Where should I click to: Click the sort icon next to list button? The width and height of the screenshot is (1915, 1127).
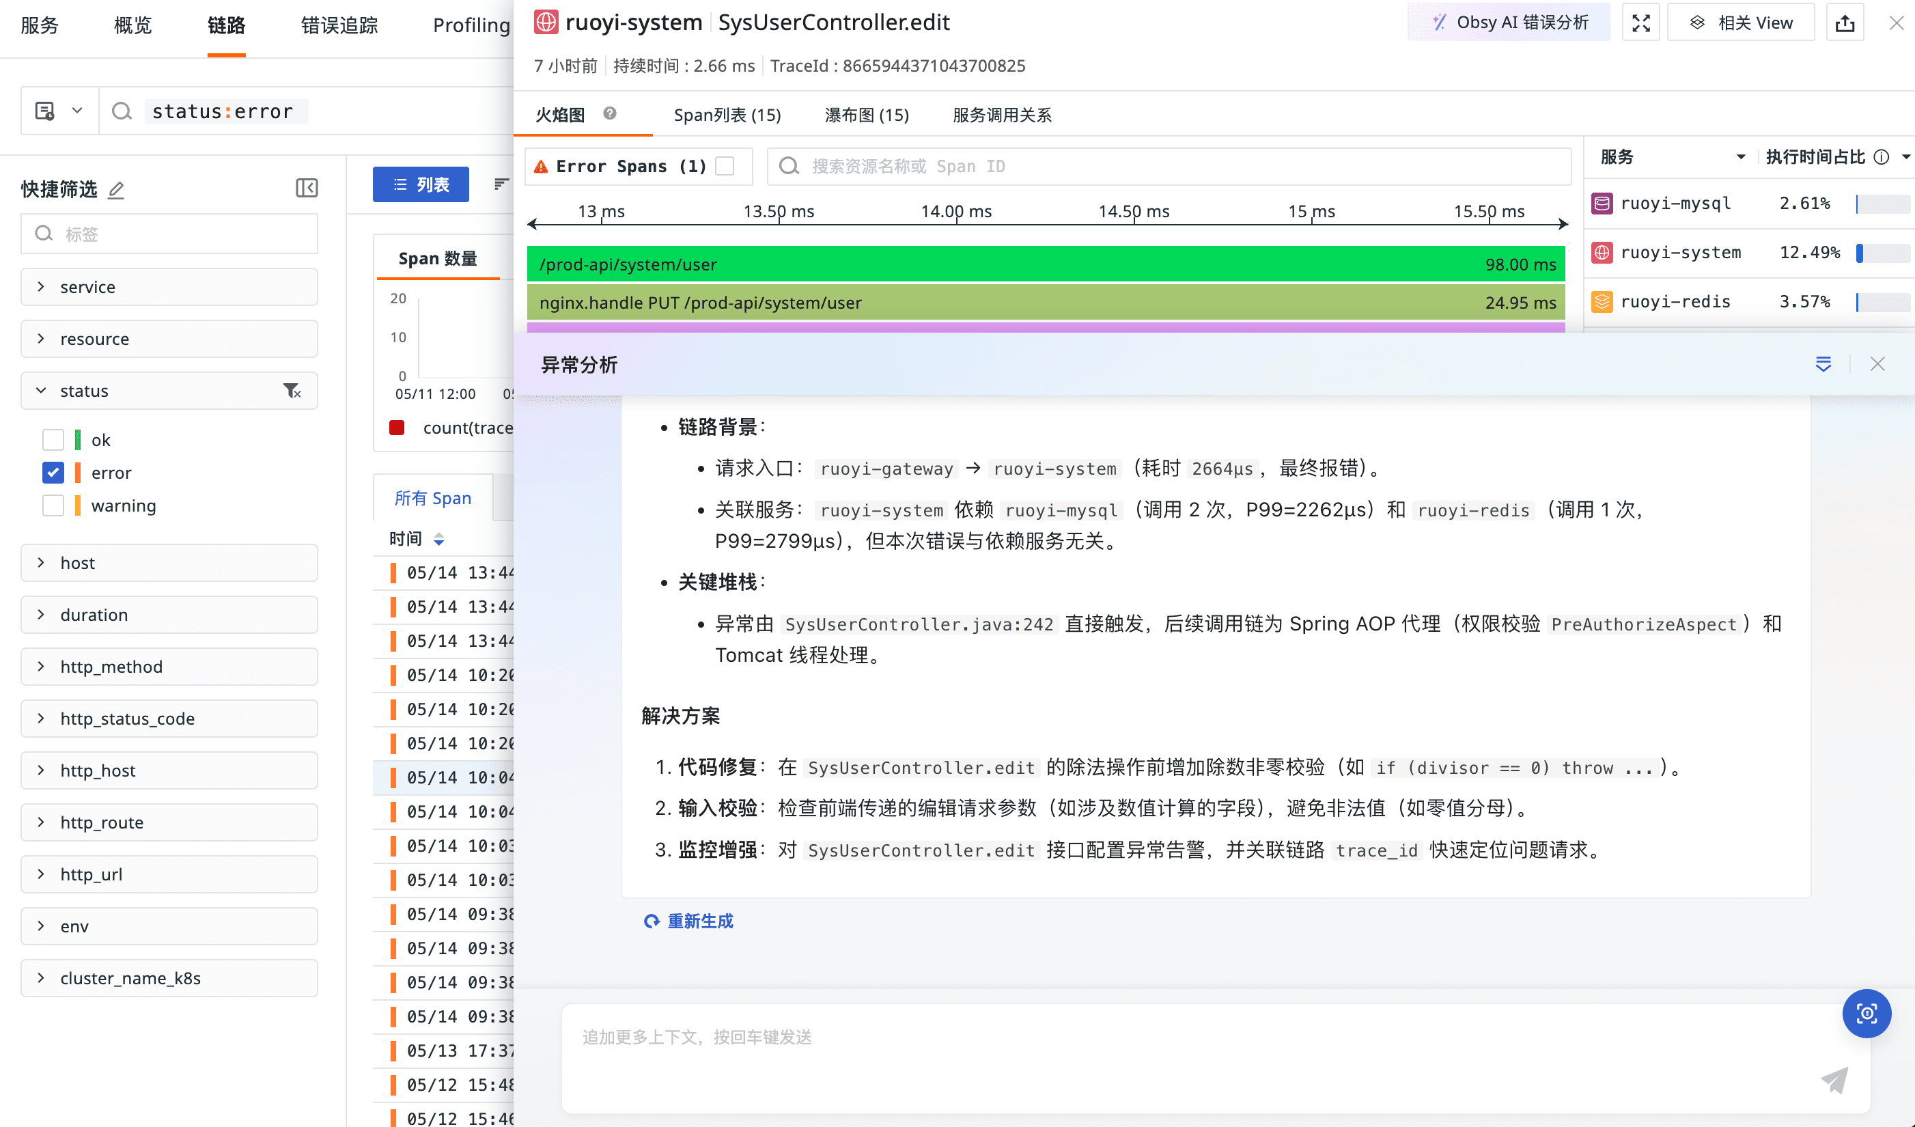[x=501, y=184]
